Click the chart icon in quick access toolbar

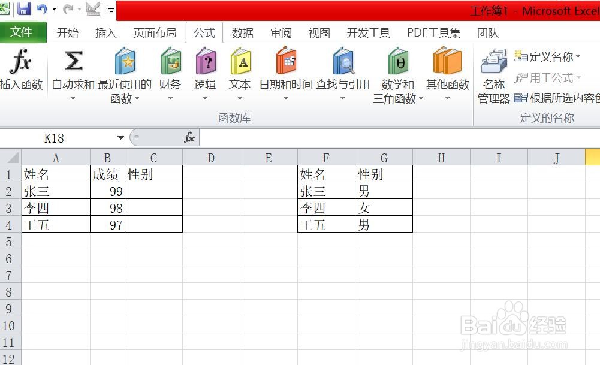point(92,9)
